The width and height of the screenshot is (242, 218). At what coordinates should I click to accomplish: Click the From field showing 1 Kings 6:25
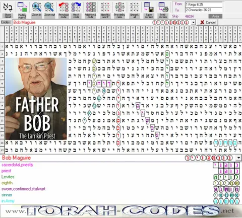click(x=204, y=5)
